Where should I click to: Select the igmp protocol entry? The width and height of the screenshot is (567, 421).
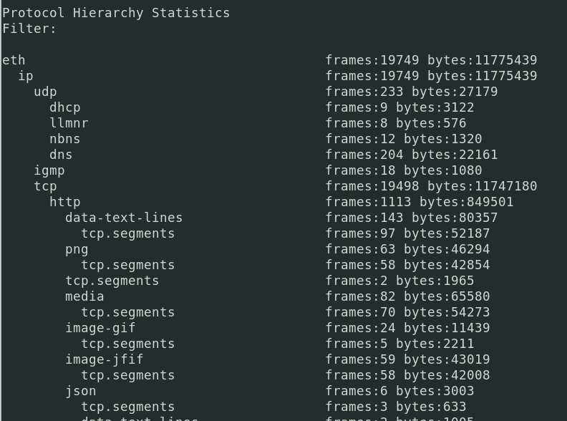click(49, 170)
